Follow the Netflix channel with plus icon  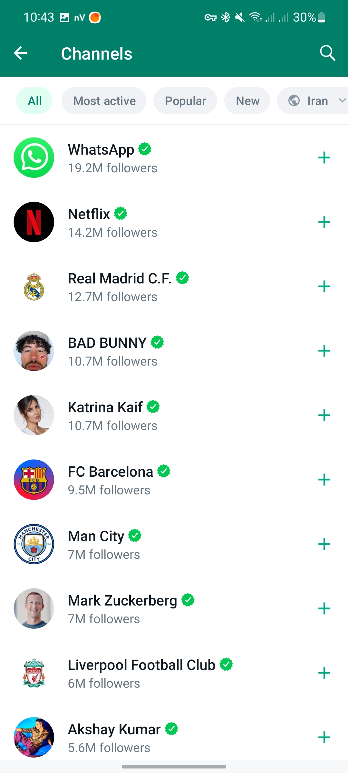pyautogui.click(x=324, y=222)
